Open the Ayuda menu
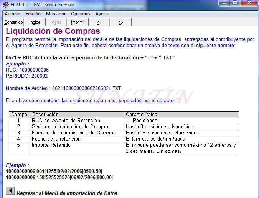Screen dimensions: 259x198 pos(102,14)
